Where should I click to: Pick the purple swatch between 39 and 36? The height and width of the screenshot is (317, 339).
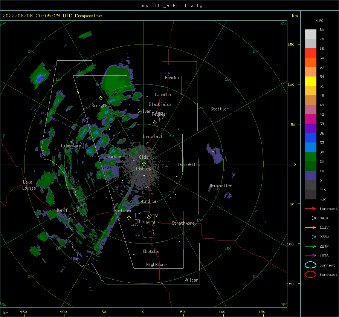point(310,129)
